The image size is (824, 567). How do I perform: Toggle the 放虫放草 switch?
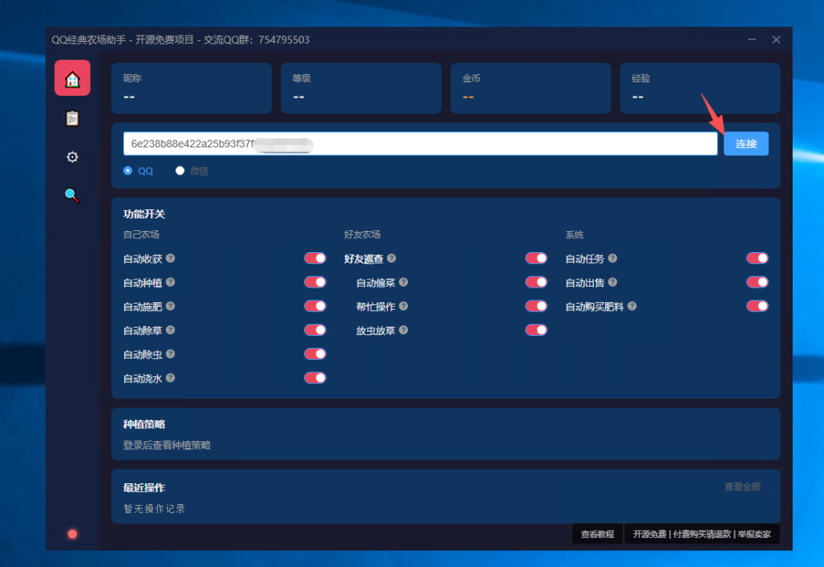[536, 329]
